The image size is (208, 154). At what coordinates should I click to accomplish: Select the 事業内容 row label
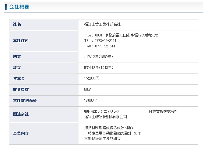21,133
